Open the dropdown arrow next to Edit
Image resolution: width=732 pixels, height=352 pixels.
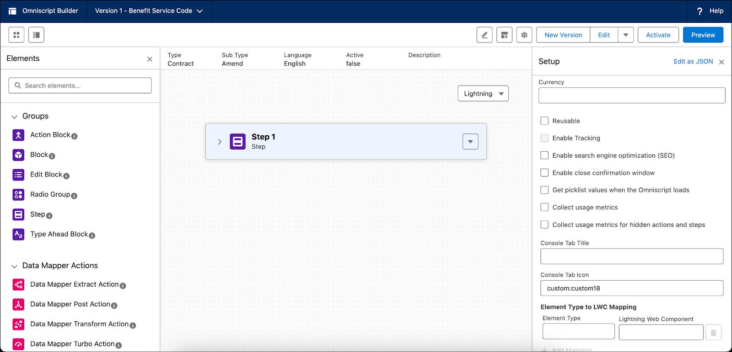(x=626, y=35)
